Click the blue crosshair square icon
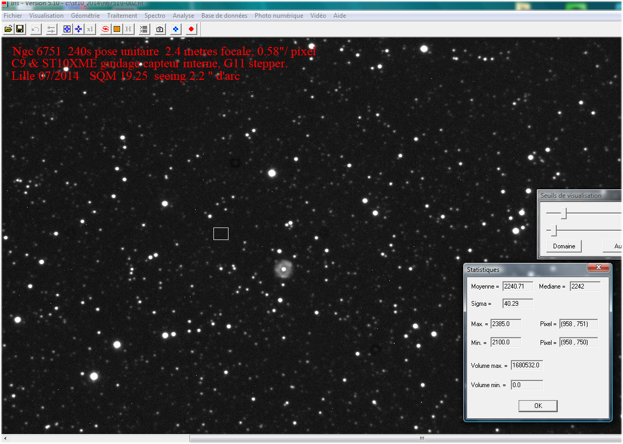This screenshot has height=444, width=623. coord(67,29)
